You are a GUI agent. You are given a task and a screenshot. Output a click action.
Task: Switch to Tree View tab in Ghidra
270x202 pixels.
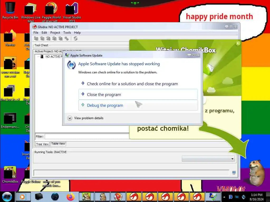pos(42,144)
